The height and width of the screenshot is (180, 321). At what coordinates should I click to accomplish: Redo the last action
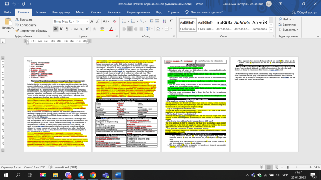point(23,4)
